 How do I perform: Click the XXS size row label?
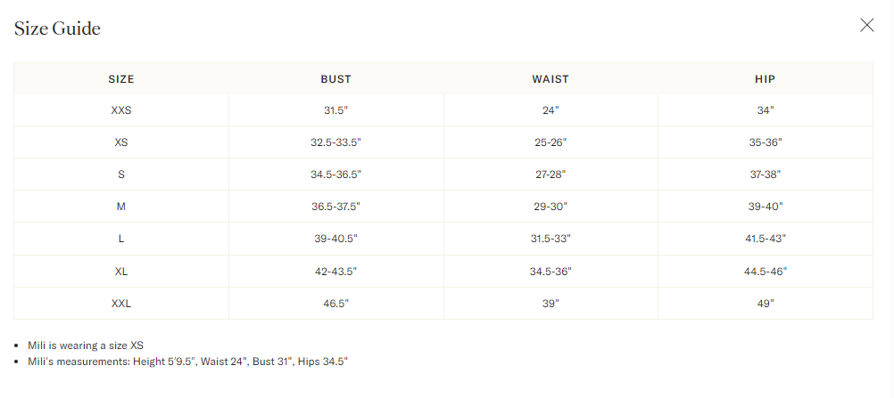[x=121, y=110]
